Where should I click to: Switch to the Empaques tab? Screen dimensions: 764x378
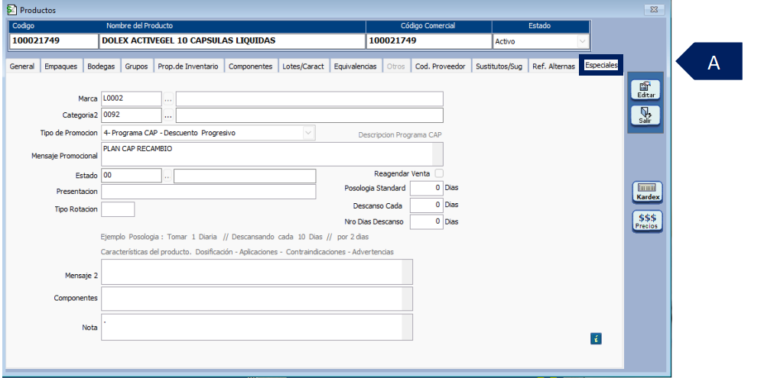click(61, 66)
